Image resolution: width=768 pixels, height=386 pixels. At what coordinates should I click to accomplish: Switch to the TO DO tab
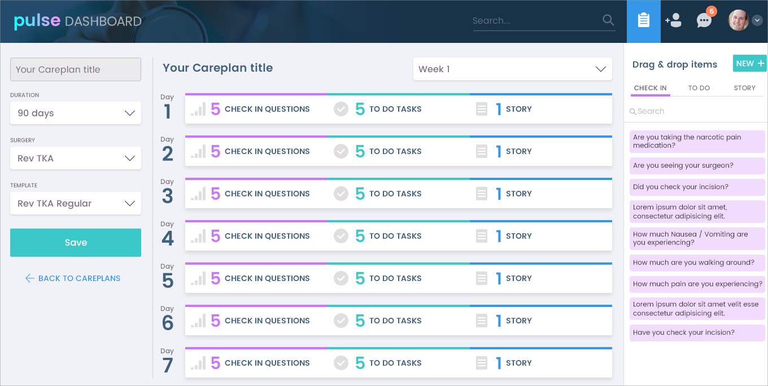699,88
